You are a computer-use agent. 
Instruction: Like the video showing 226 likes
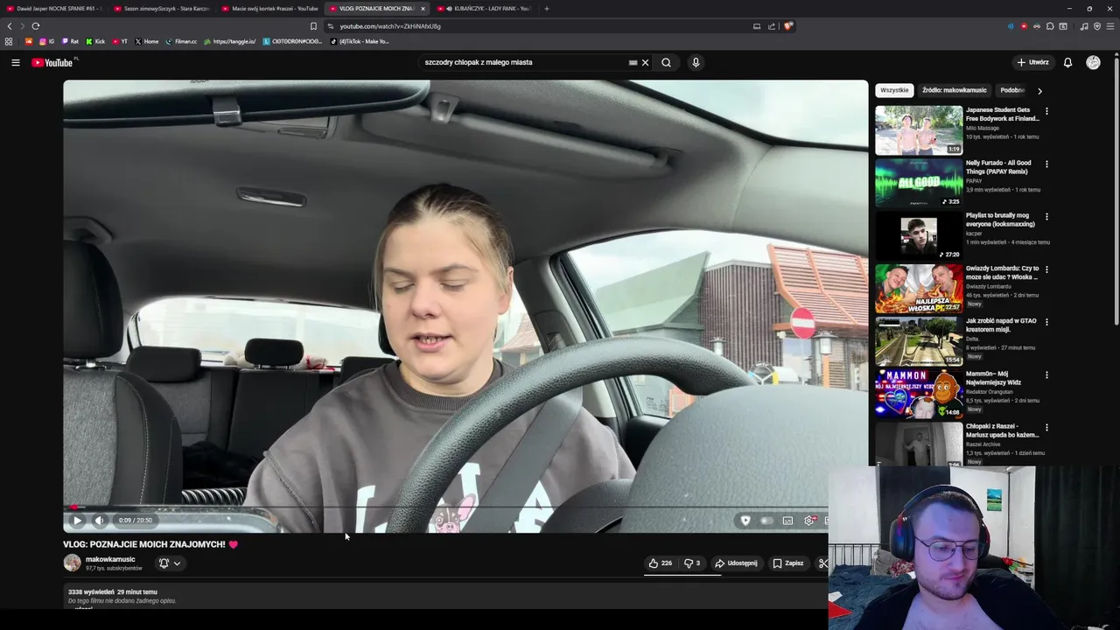661,563
